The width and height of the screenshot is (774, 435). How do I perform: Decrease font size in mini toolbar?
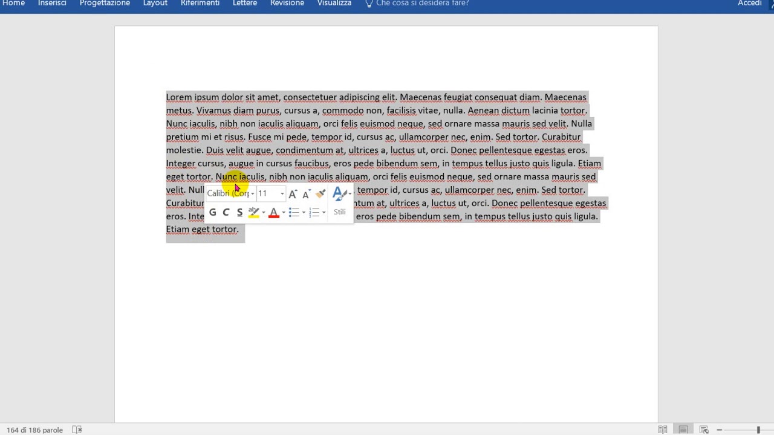[306, 194]
